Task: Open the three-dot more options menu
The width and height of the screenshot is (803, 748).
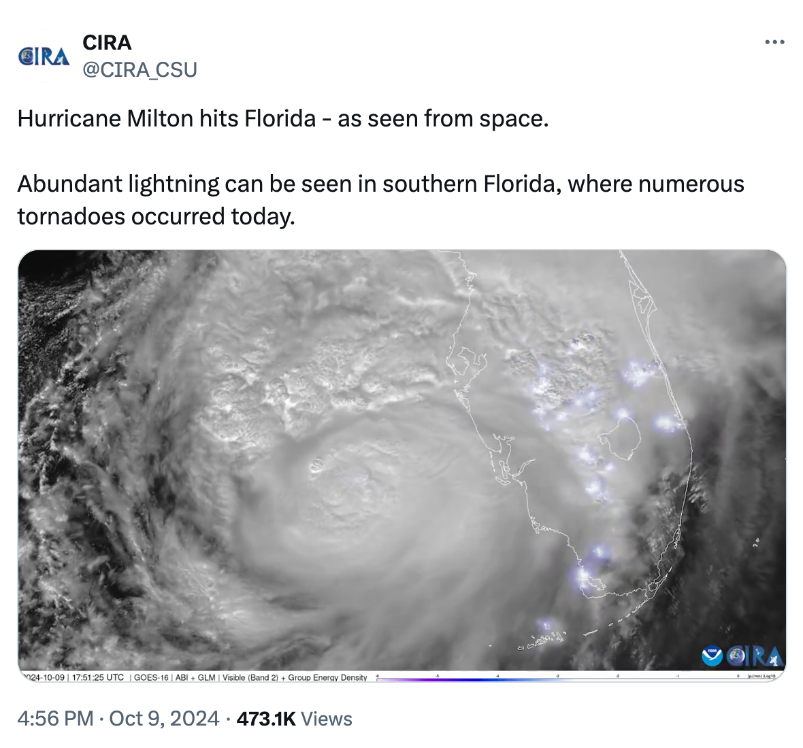Action: [x=774, y=42]
